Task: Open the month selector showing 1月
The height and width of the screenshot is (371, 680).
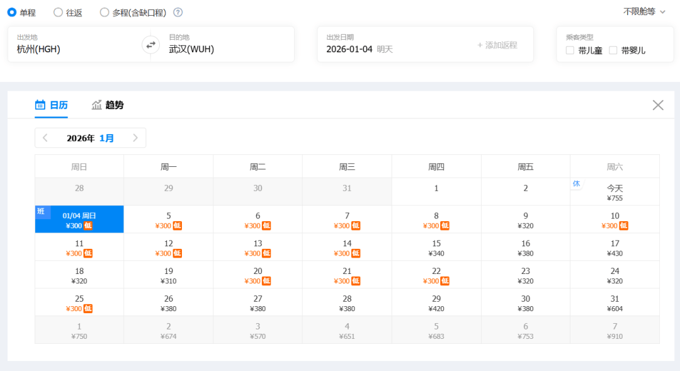Action: (x=106, y=138)
